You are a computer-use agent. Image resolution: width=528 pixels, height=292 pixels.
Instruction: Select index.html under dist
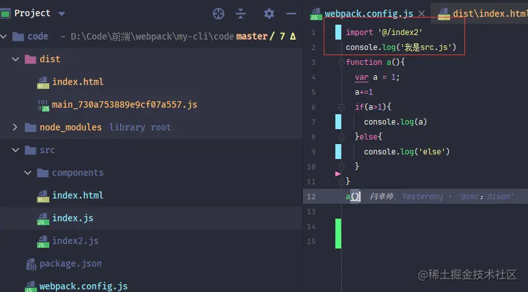78,82
